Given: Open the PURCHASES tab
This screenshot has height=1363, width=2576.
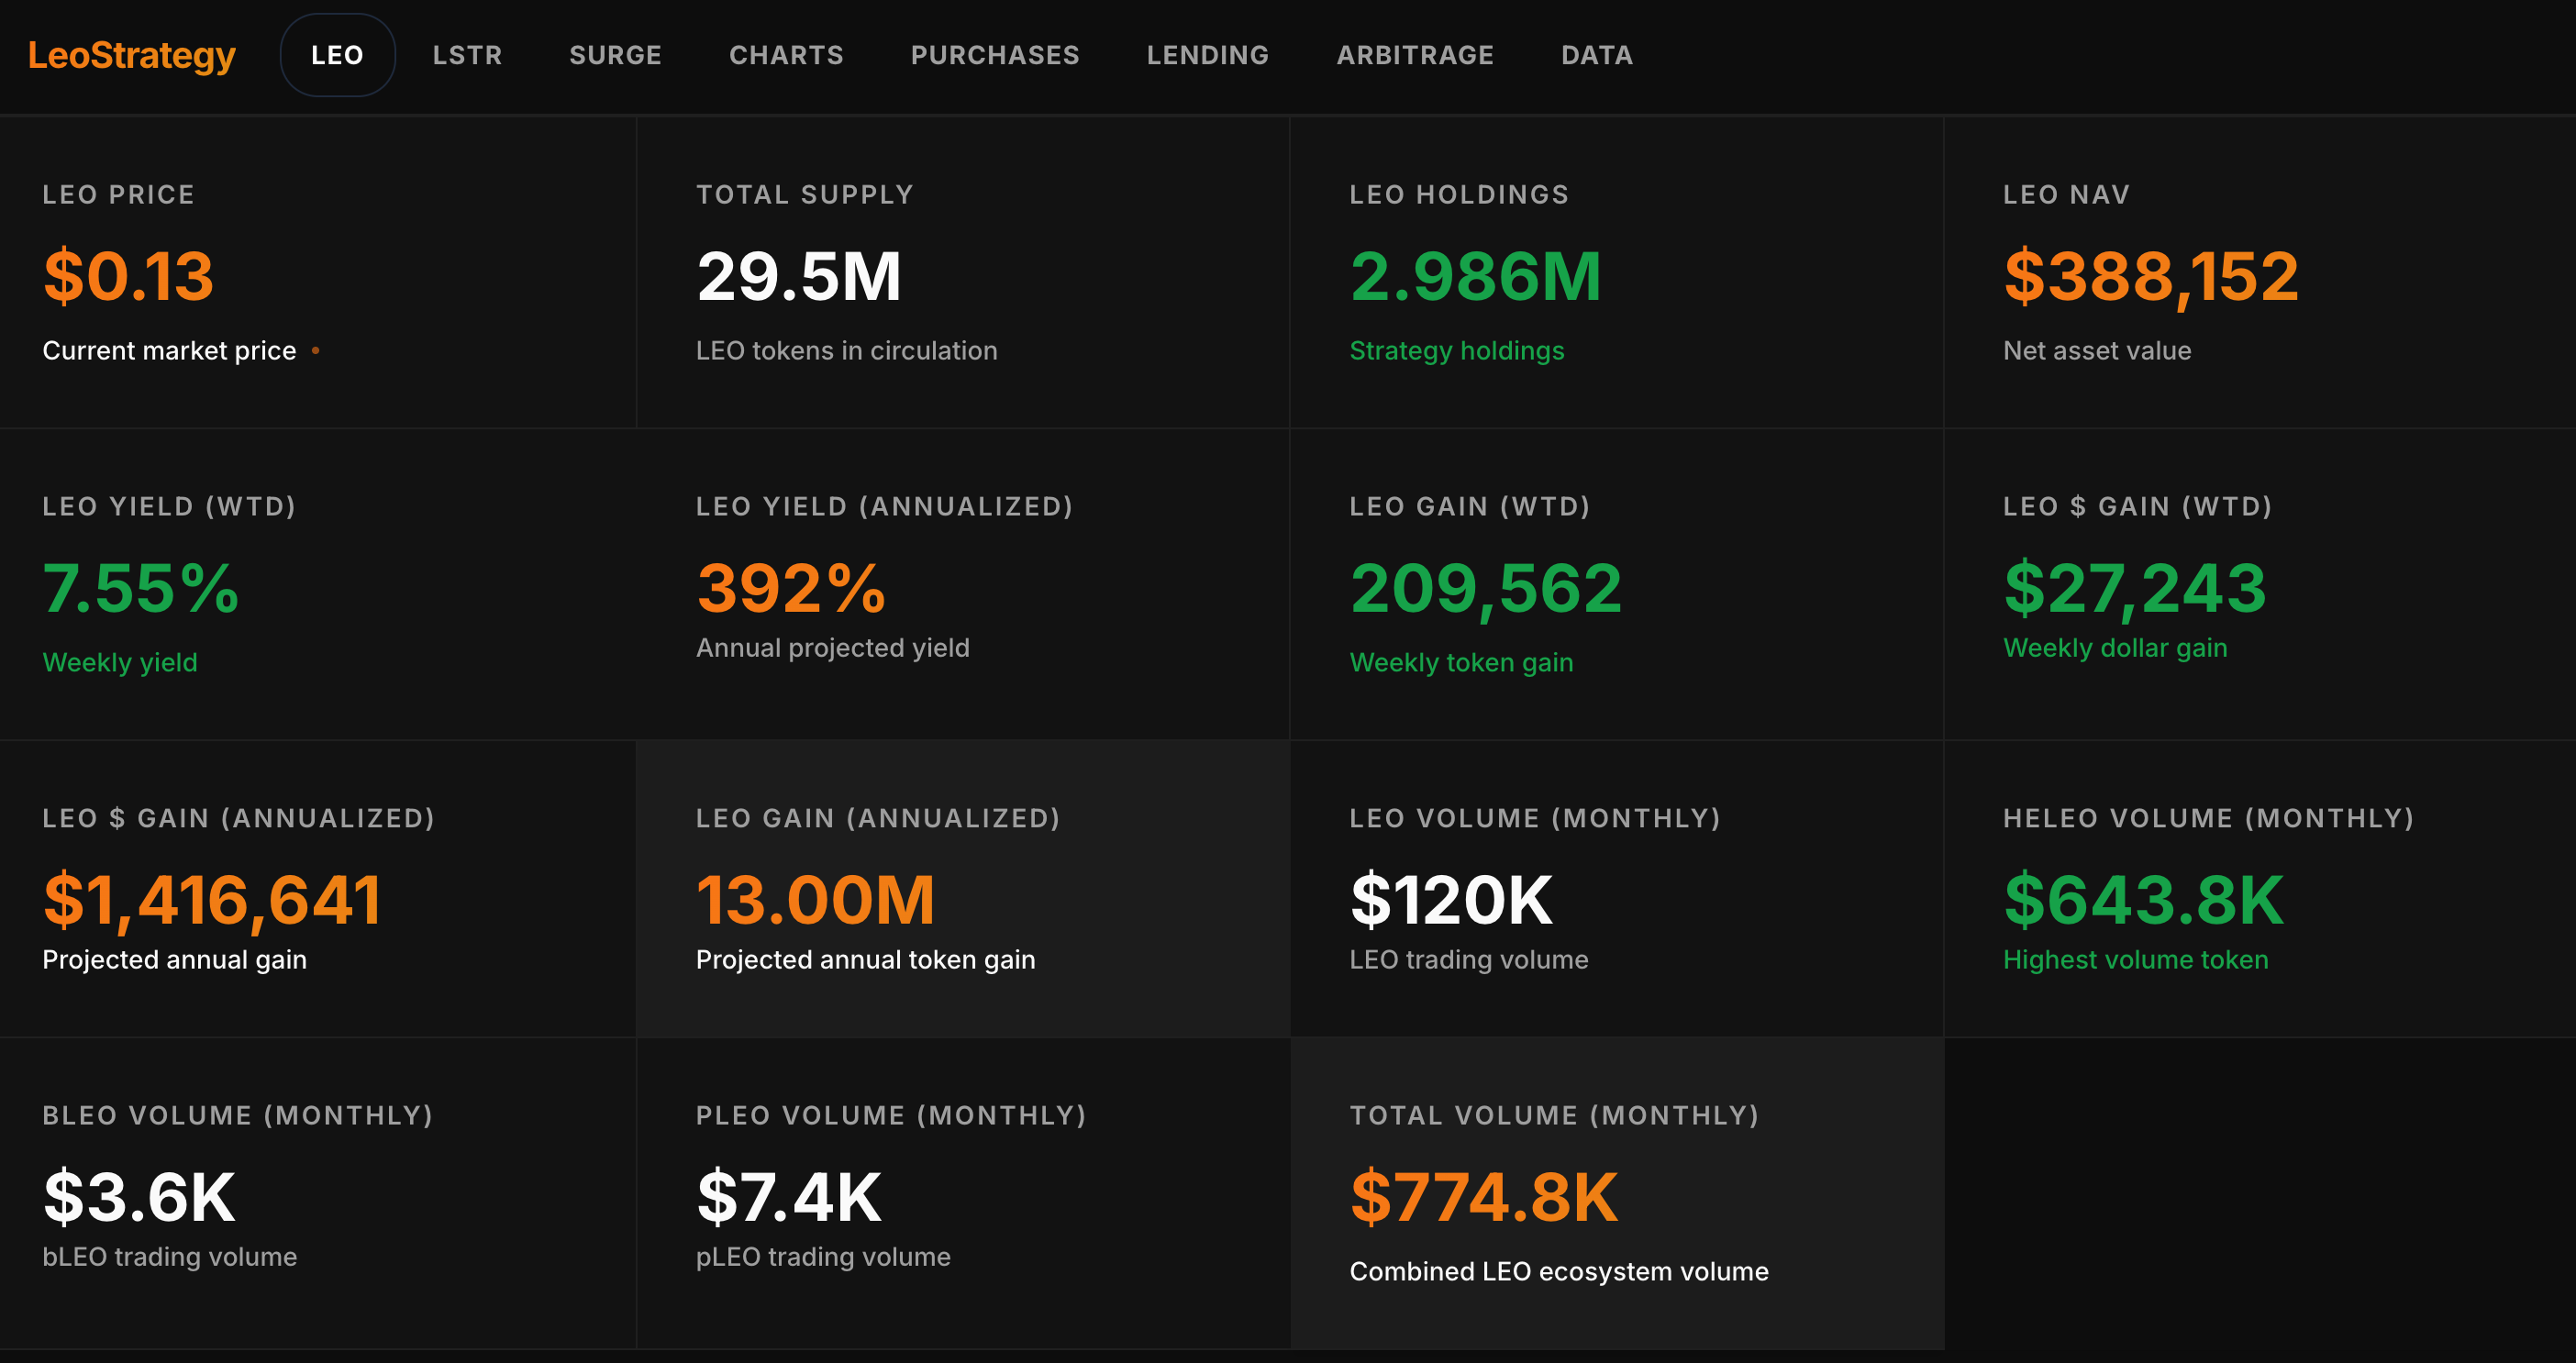Looking at the screenshot, I should [995, 55].
